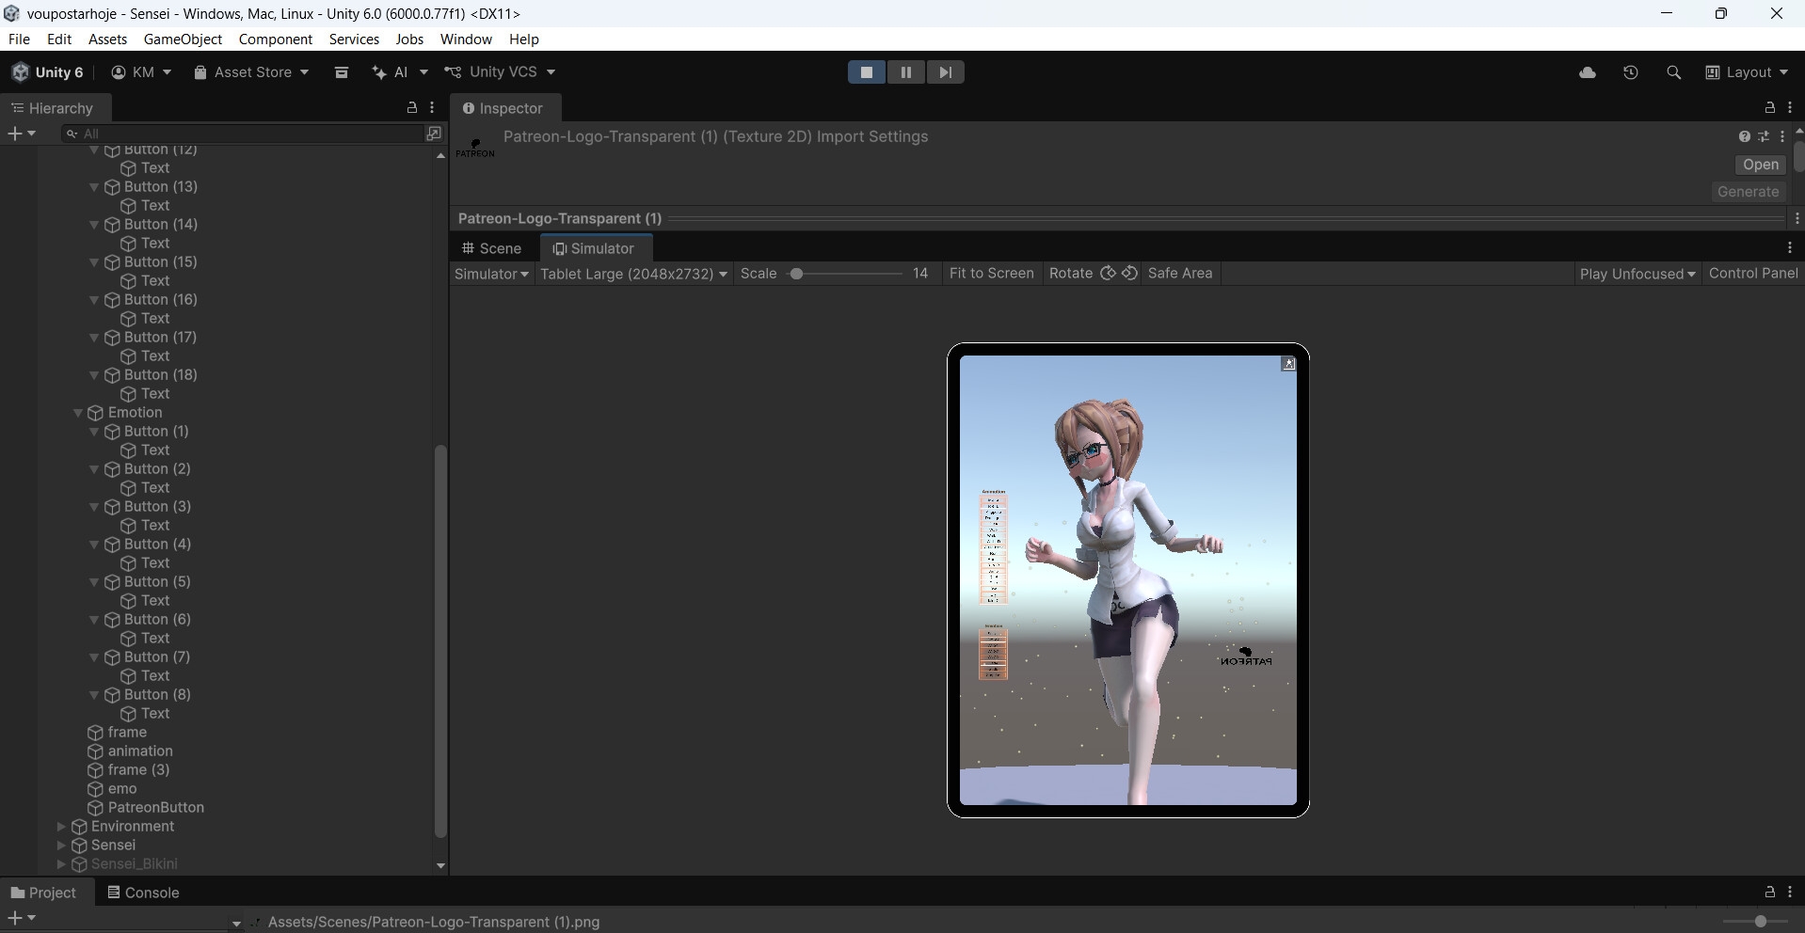Select frame (3) in Hierarchy
Screen dimensions: 1805x933
pyautogui.click(x=138, y=770)
